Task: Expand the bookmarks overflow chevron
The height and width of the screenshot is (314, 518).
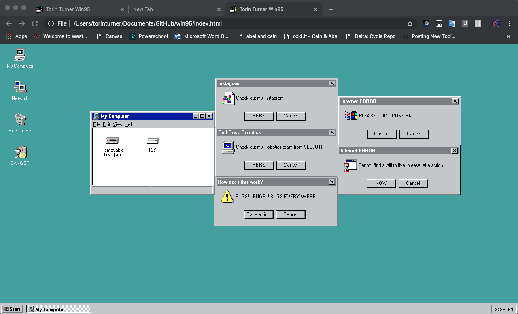Action: click(509, 36)
